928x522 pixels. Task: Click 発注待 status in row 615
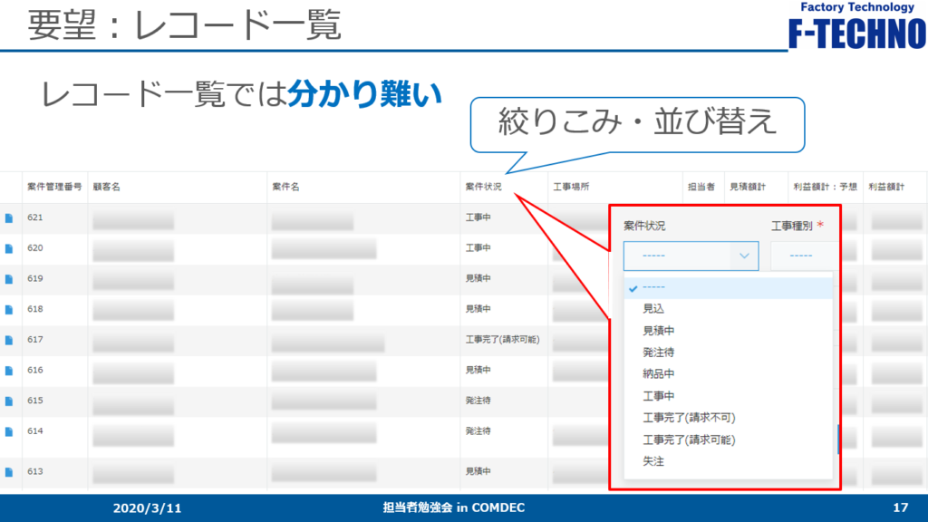coord(478,401)
